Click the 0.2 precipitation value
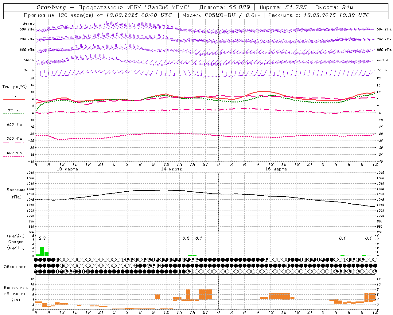 point(186,238)
